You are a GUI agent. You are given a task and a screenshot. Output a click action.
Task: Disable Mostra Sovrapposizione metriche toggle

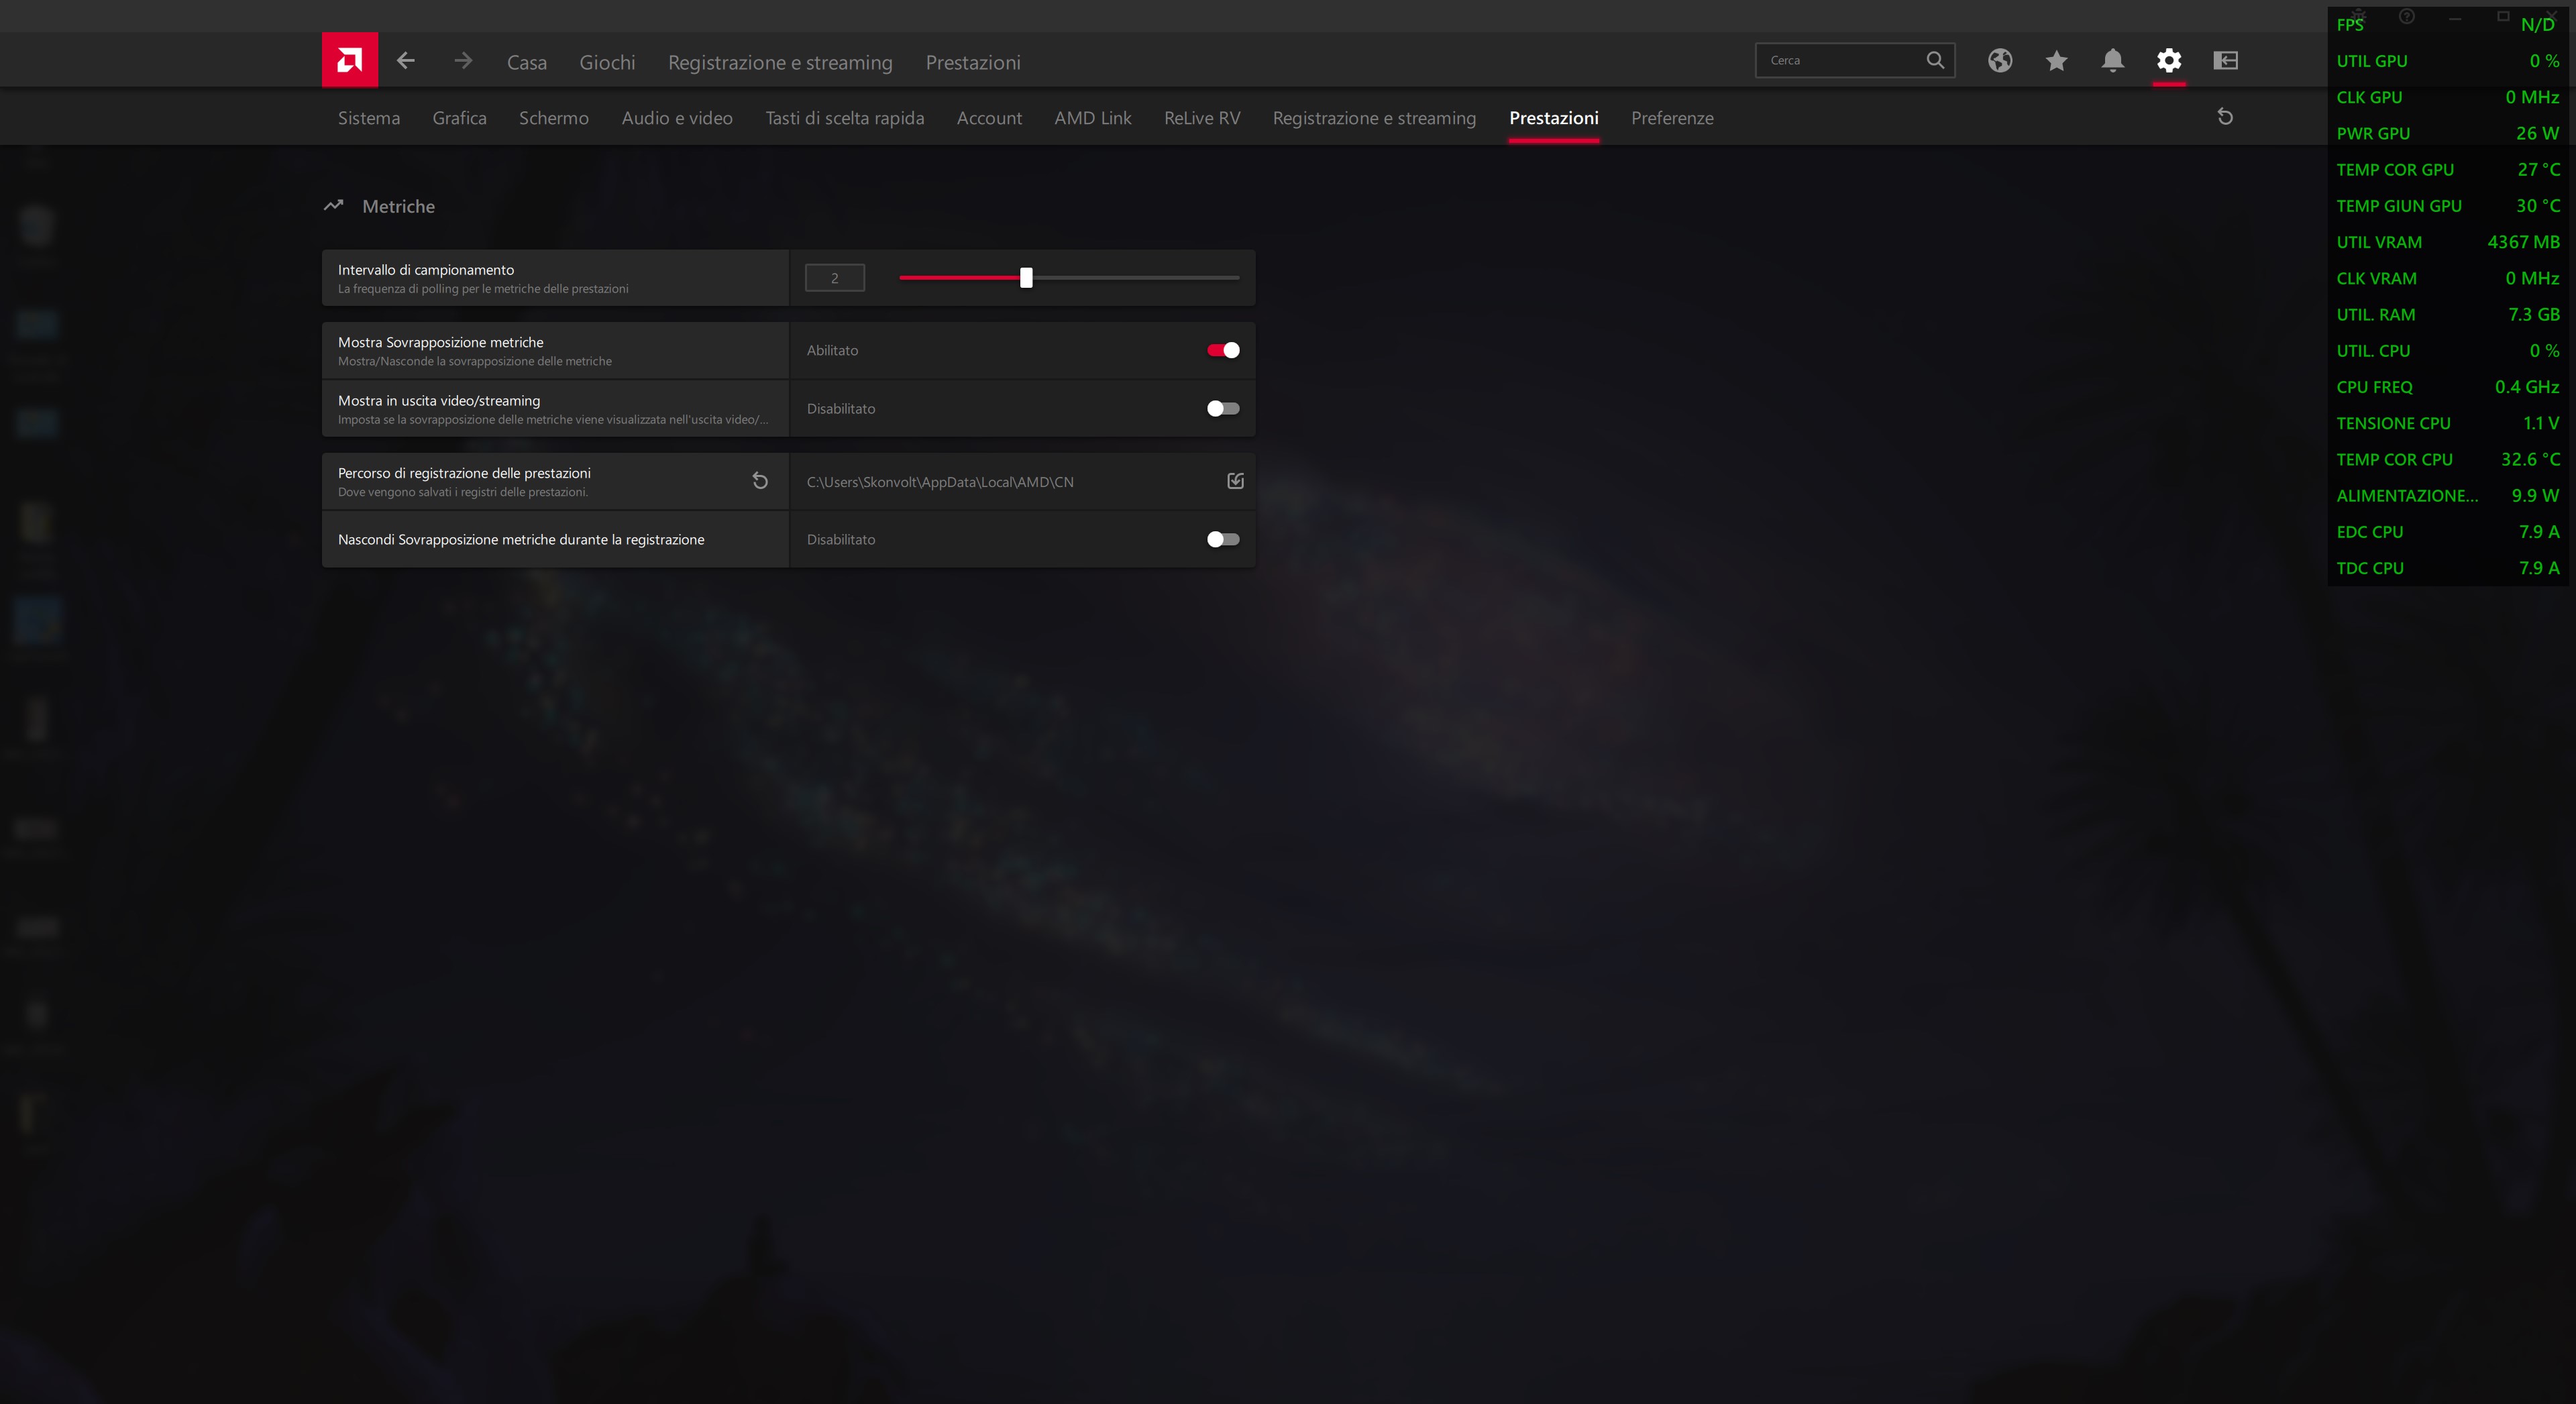pos(1222,350)
